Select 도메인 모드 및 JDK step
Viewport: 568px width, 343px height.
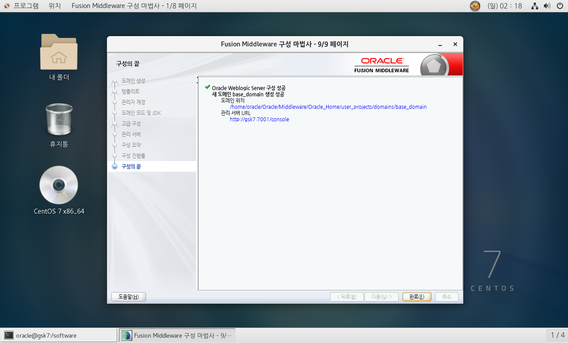pos(141,113)
